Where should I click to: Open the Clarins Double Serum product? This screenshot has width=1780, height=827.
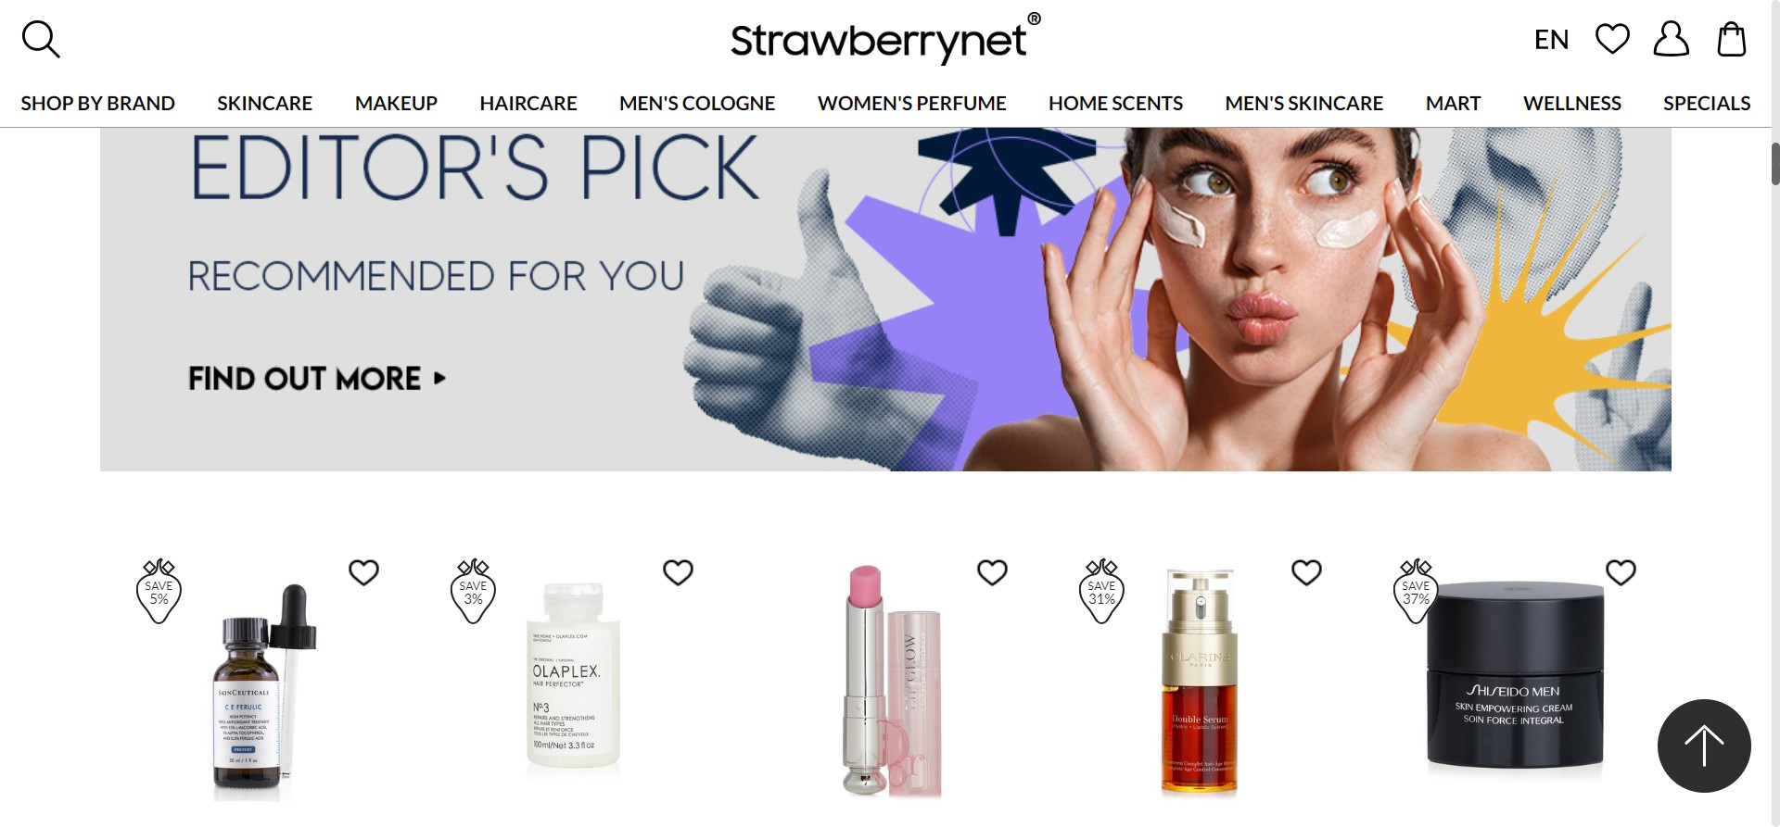tap(1200, 683)
